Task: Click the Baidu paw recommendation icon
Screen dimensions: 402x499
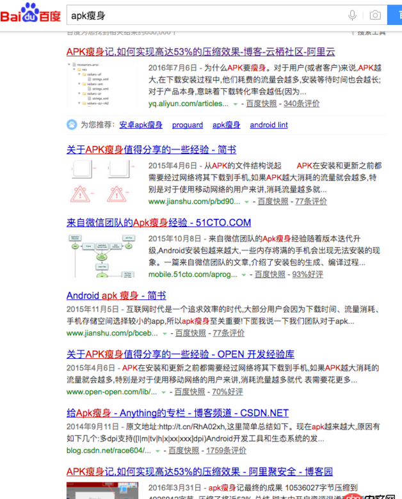Action: pos(72,125)
